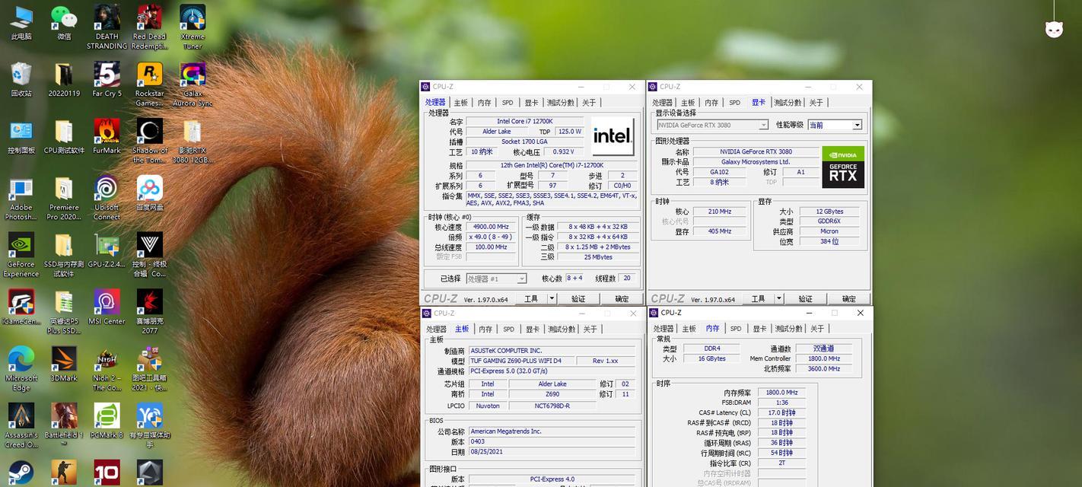Select the Galax Aurora Sync icon
Screen dimensions: 1082x487
point(193,84)
